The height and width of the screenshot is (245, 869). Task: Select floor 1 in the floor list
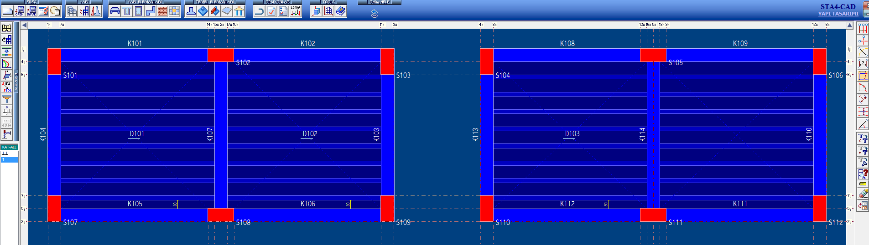coord(9,160)
